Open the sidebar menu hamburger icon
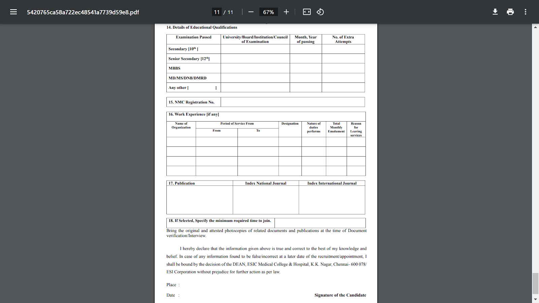The image size is (539, 303). 13,12
